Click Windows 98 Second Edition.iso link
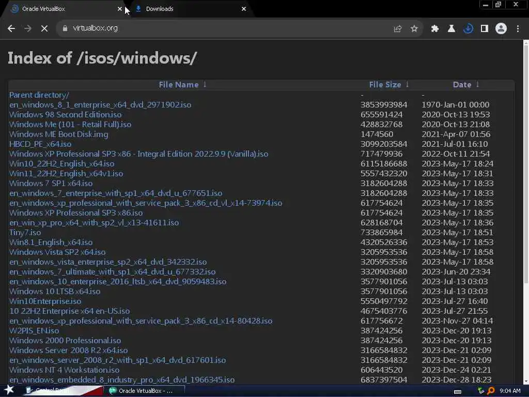This screenshot has width=529, height=397. click(x=66, y=114)
